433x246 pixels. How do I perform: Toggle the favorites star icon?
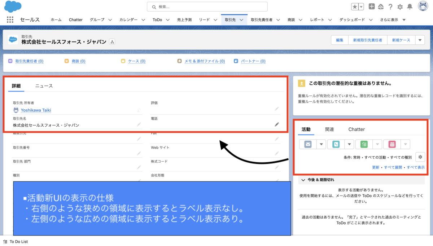(x=354, y=6)
